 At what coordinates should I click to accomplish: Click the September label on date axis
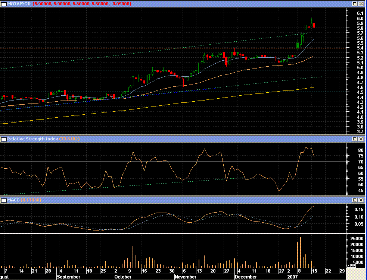69,277
